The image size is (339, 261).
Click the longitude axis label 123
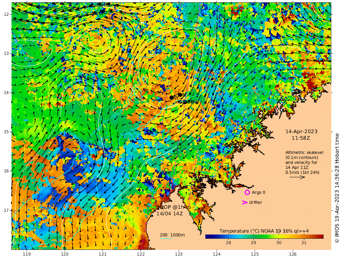179,254
